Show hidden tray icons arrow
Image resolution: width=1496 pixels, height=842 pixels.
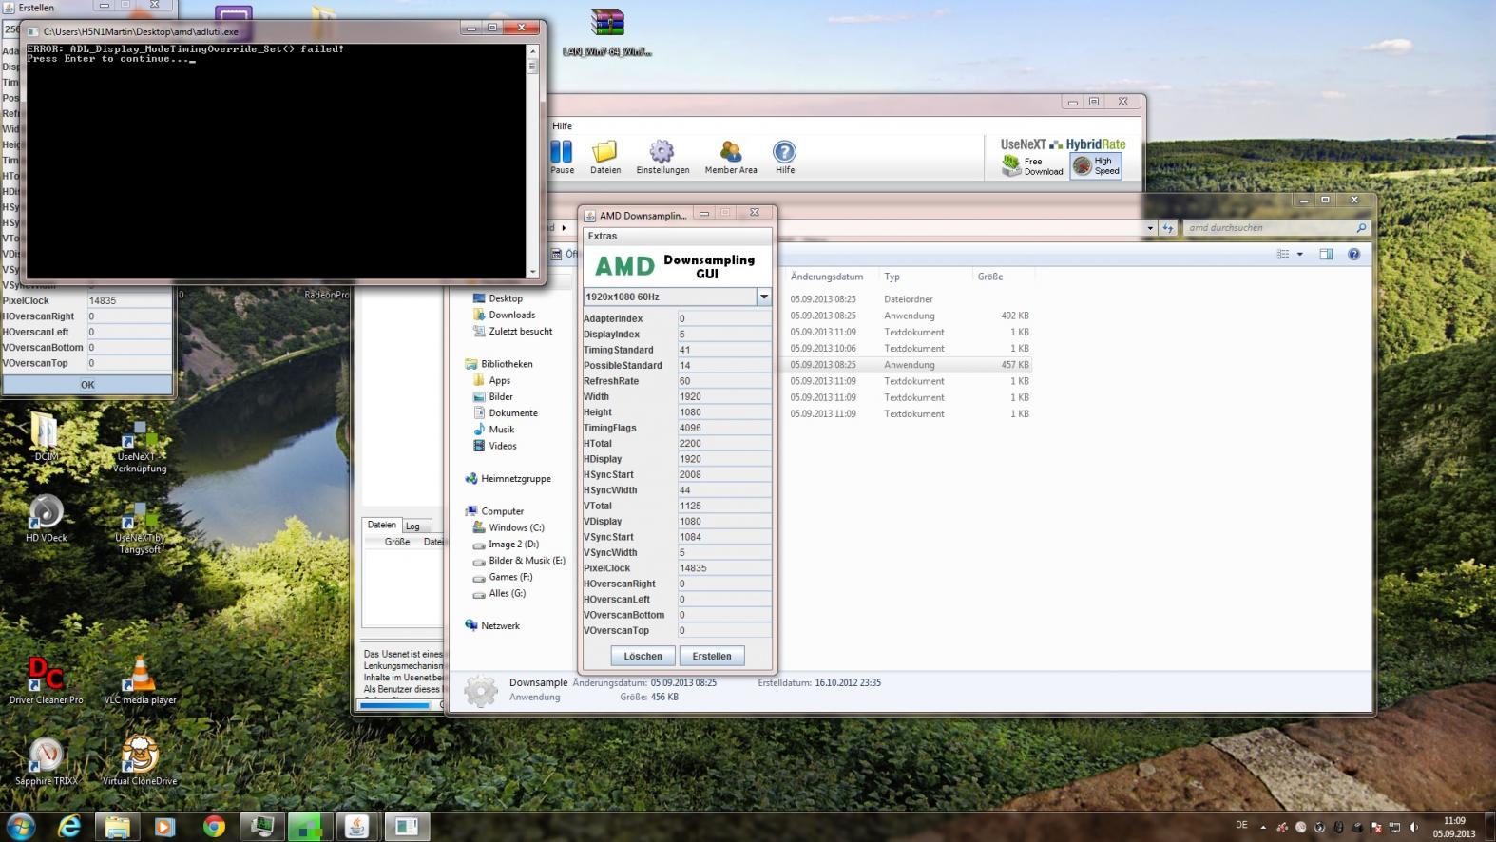point(1263,827)
